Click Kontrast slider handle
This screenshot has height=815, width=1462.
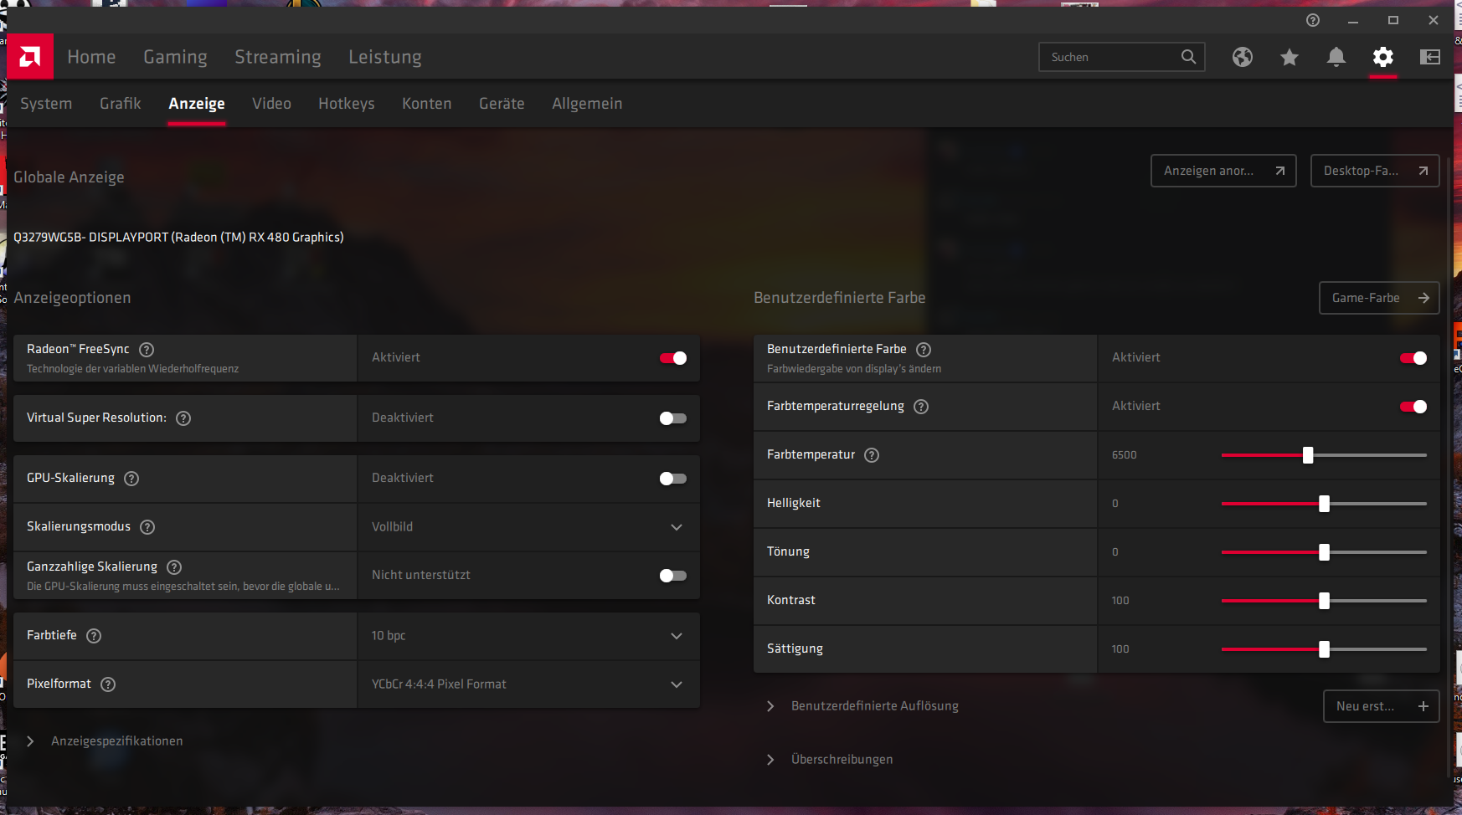[1324, 601]
